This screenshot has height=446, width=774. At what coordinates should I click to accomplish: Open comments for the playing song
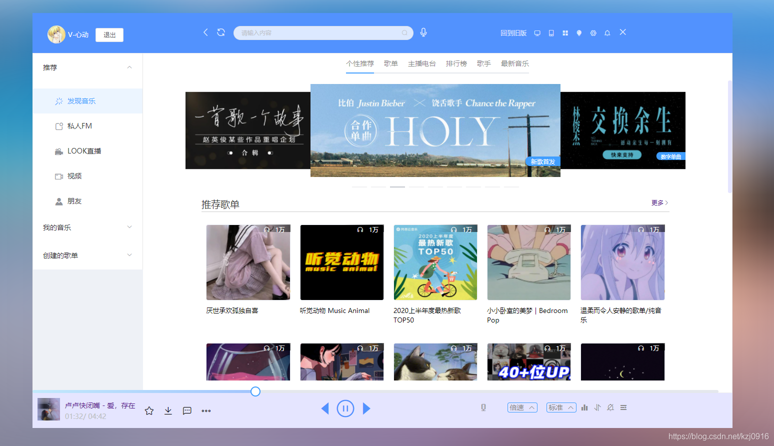[x=187, y=411]
